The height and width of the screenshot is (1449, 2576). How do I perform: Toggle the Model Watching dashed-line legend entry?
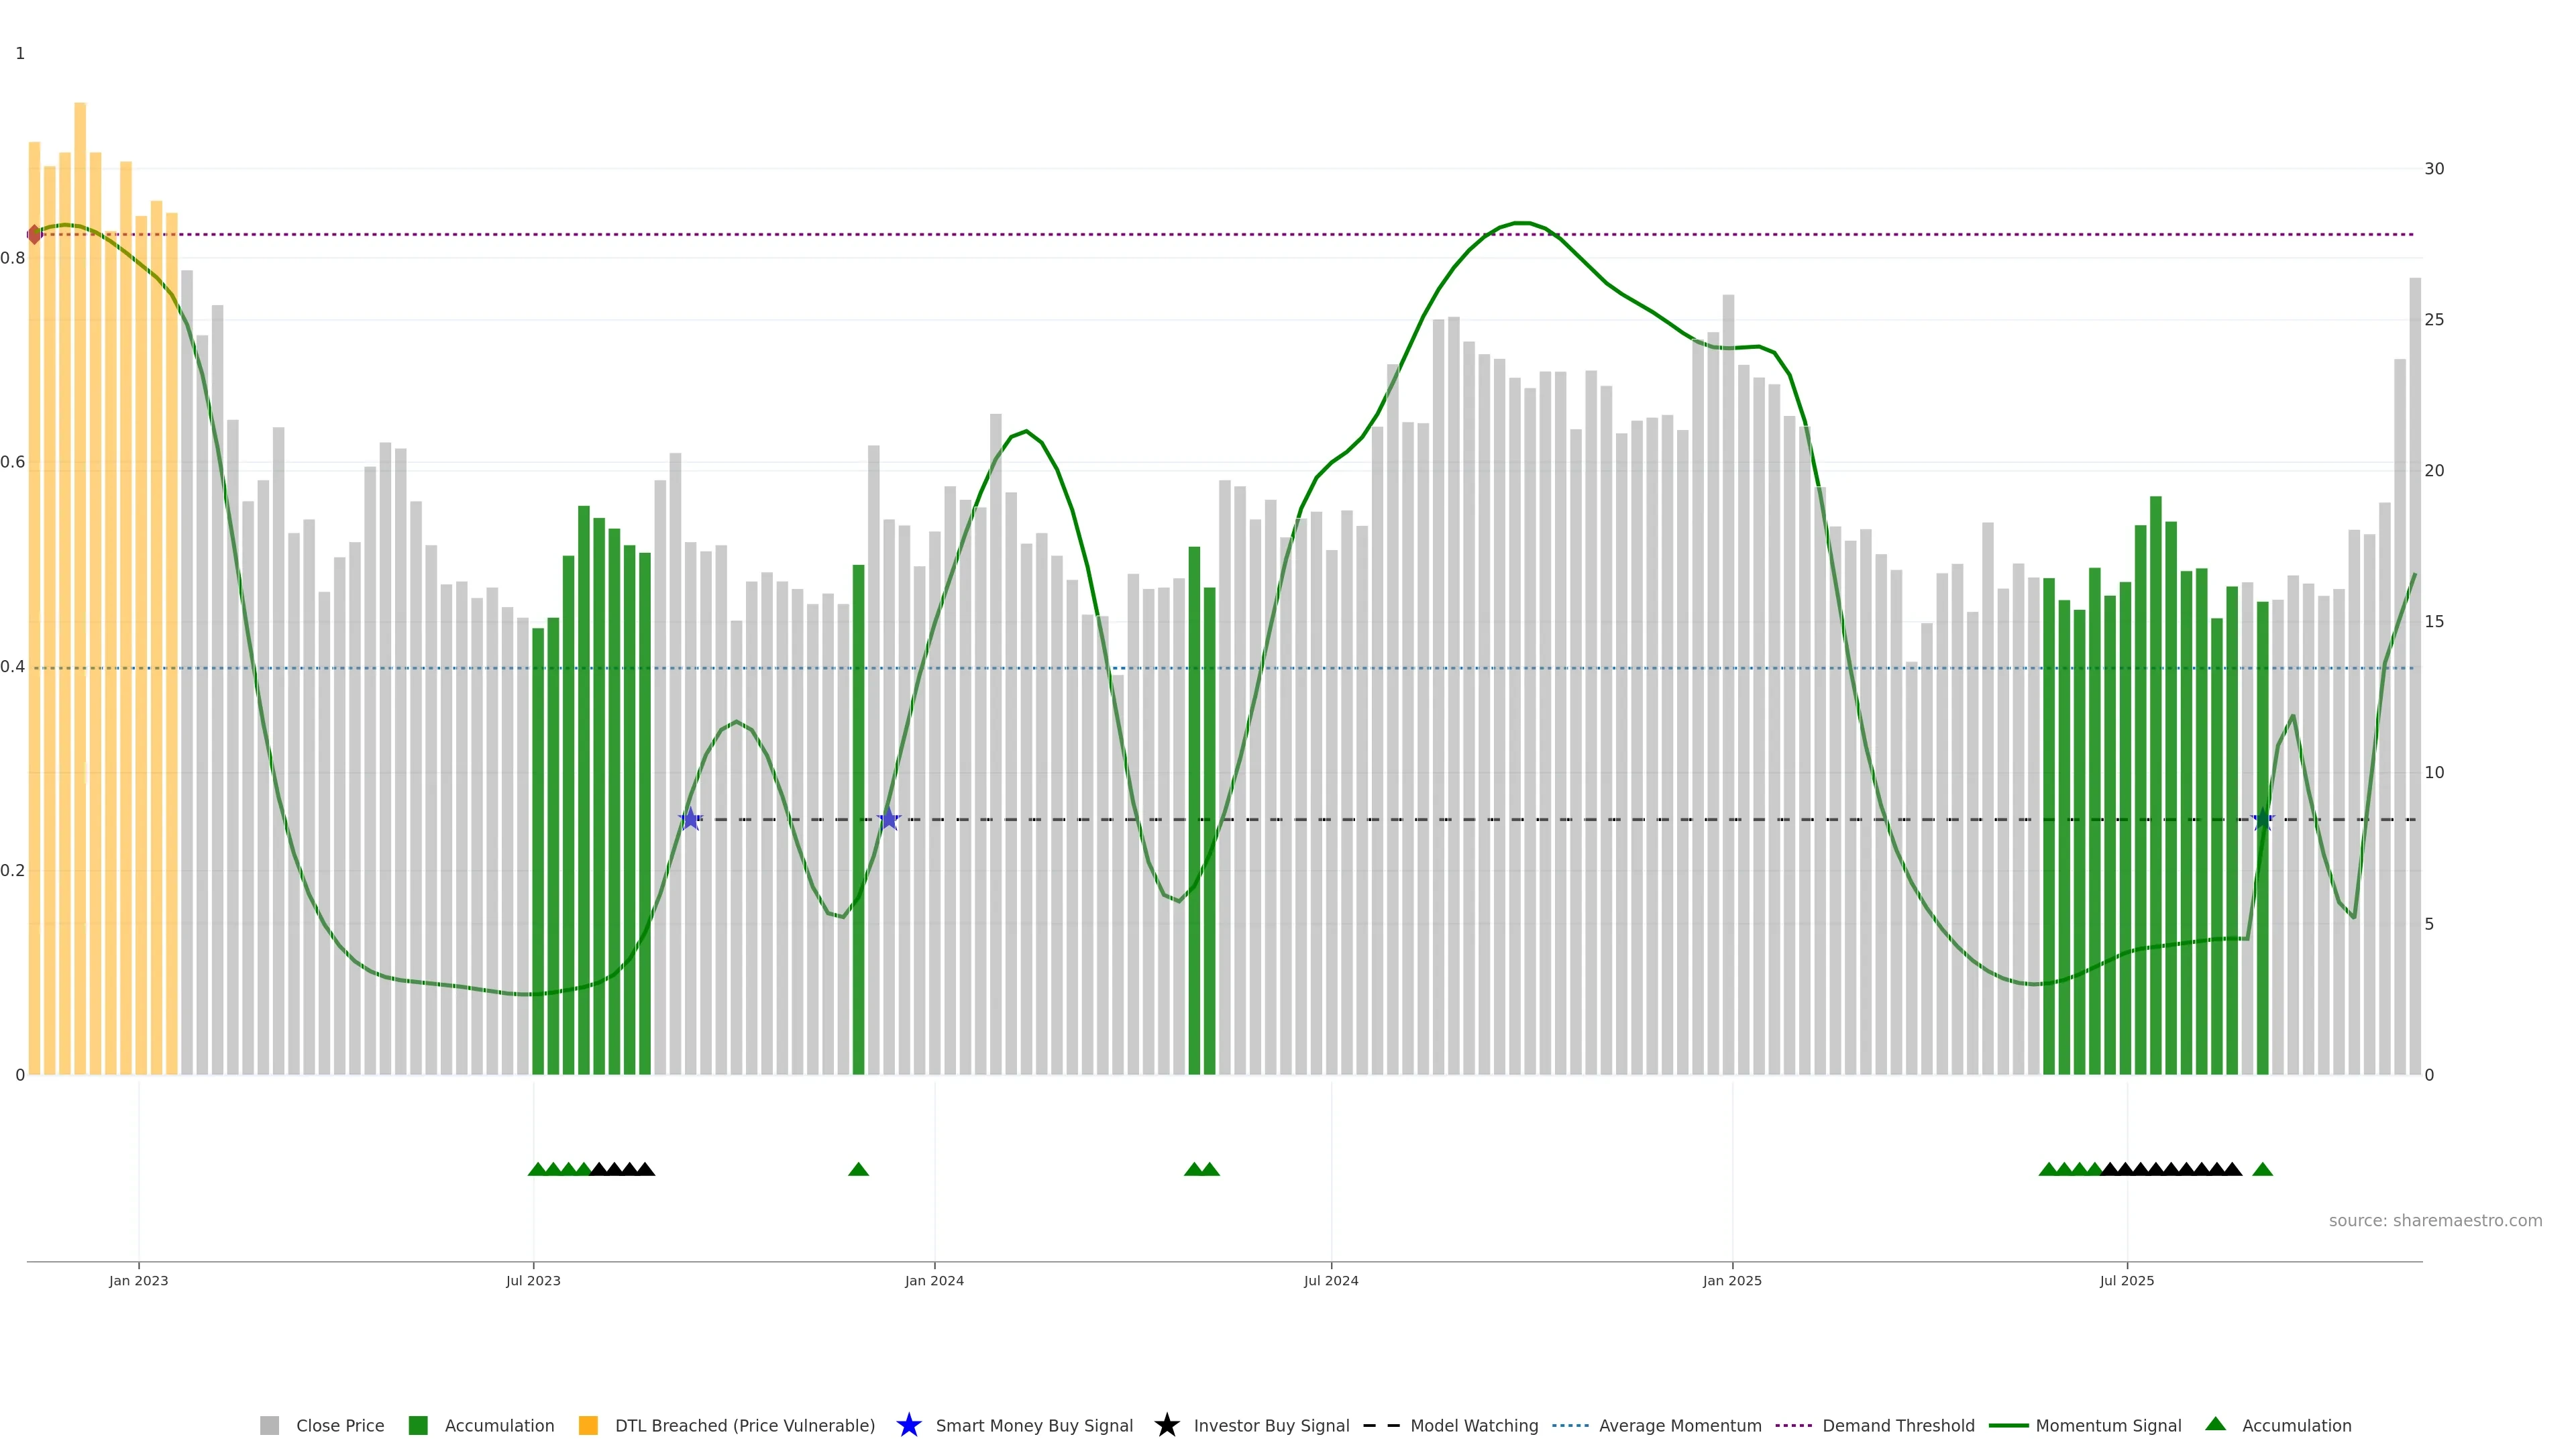[x=1381, y=1425]
